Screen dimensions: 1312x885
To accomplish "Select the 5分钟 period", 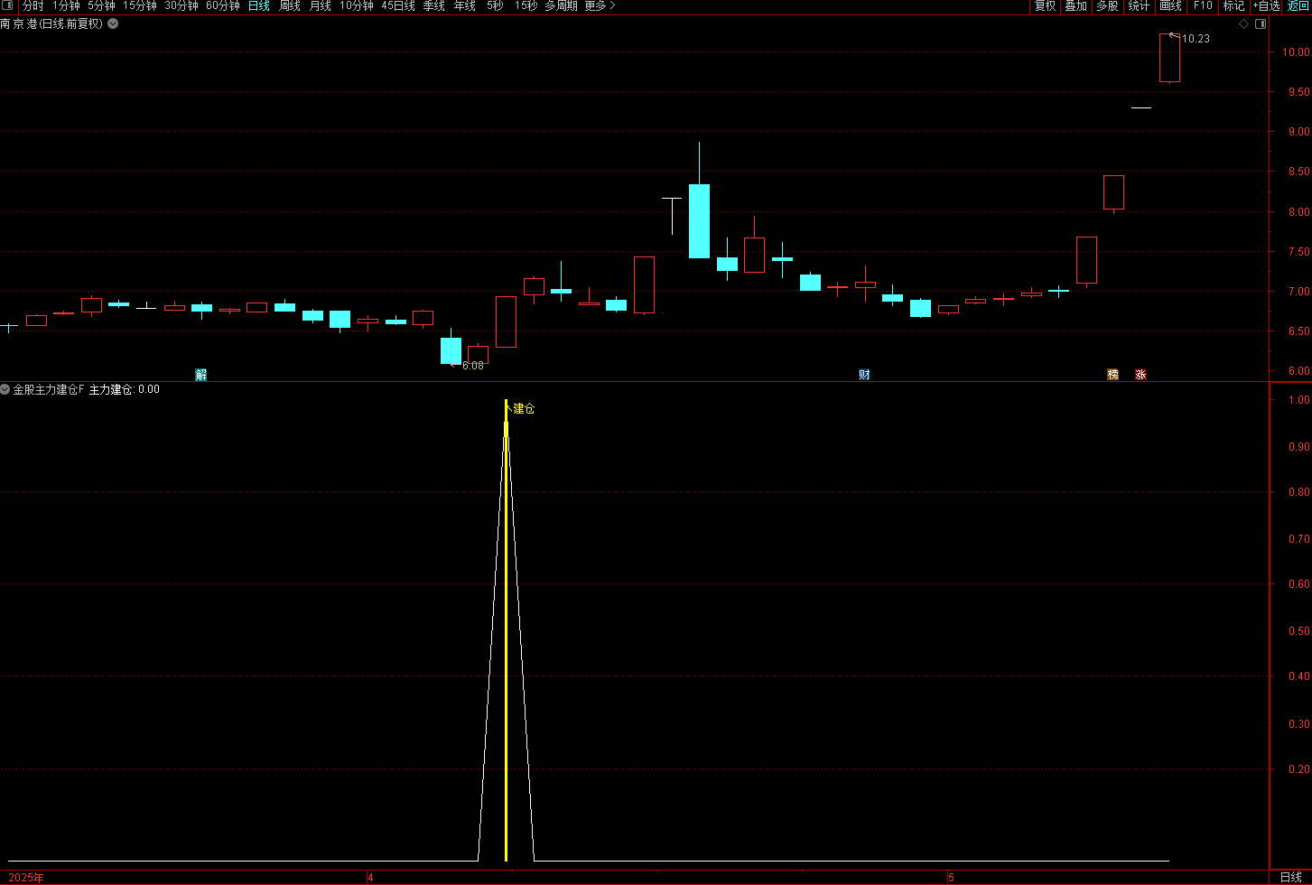I will 101,6.
